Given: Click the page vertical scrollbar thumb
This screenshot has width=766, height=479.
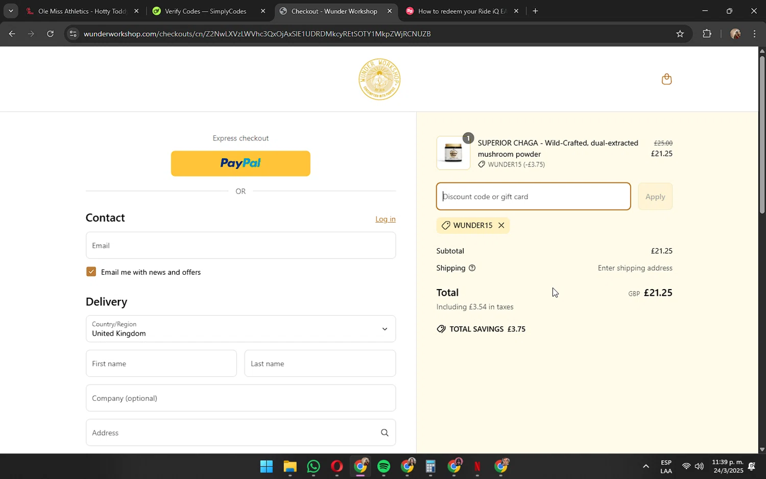Looking at the screenshot, I should pyautogui.click(x=762, y=134).
